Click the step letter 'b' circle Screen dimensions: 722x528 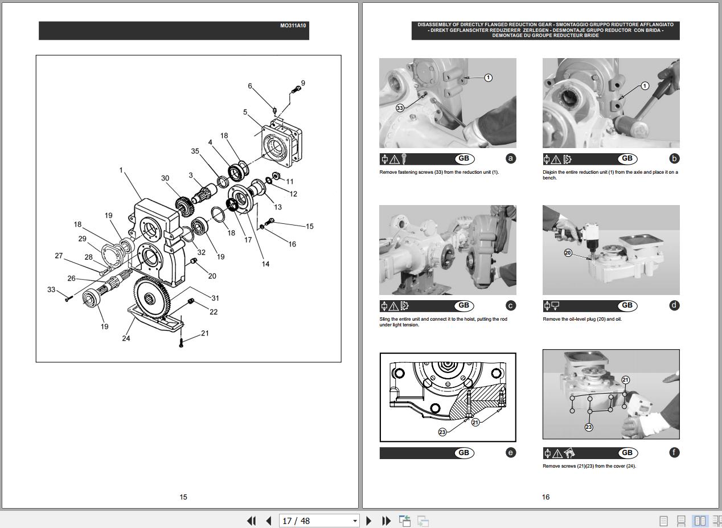tap(674, 158)
